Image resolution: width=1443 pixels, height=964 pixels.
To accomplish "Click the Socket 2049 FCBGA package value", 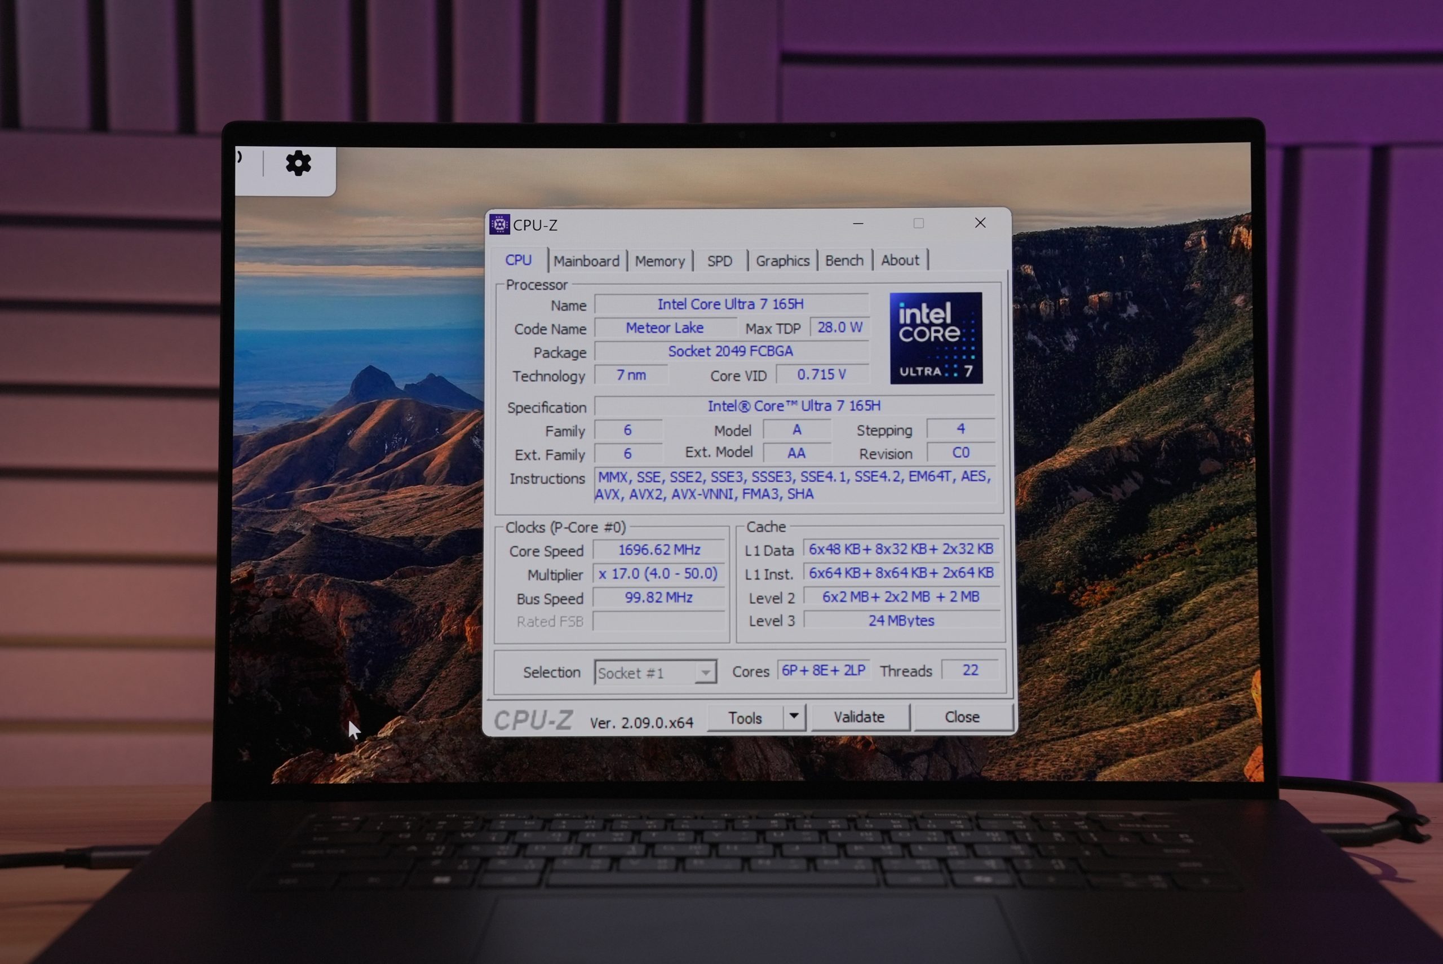I will pyautogui.click(x=731, y=351).
